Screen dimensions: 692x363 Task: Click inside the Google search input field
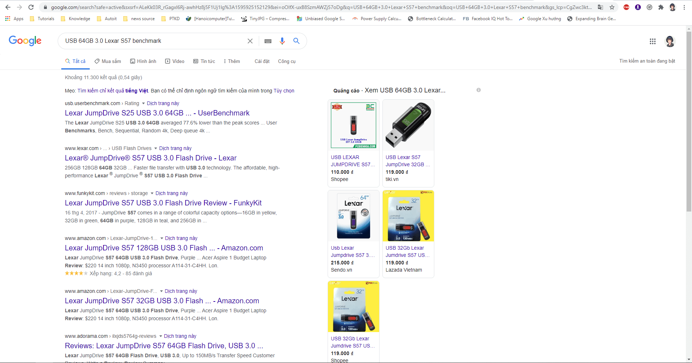pos(151,41)
